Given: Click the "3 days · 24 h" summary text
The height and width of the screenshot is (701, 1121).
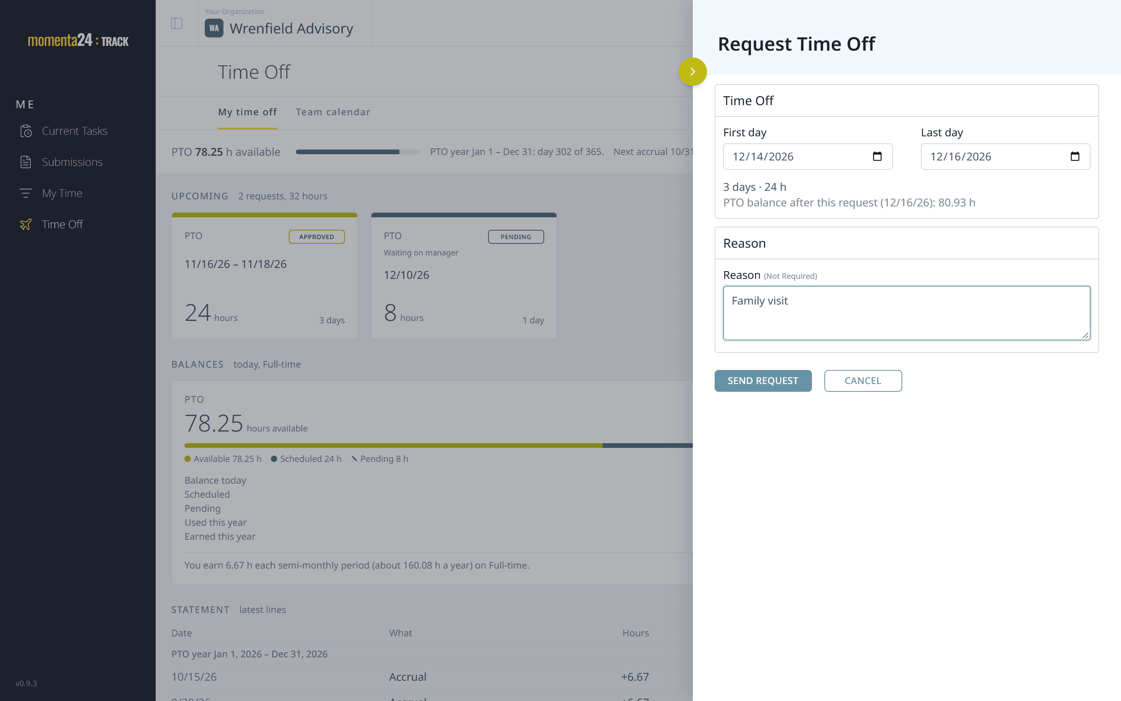Looking at the screenshot, I should (x=755, y=187).
